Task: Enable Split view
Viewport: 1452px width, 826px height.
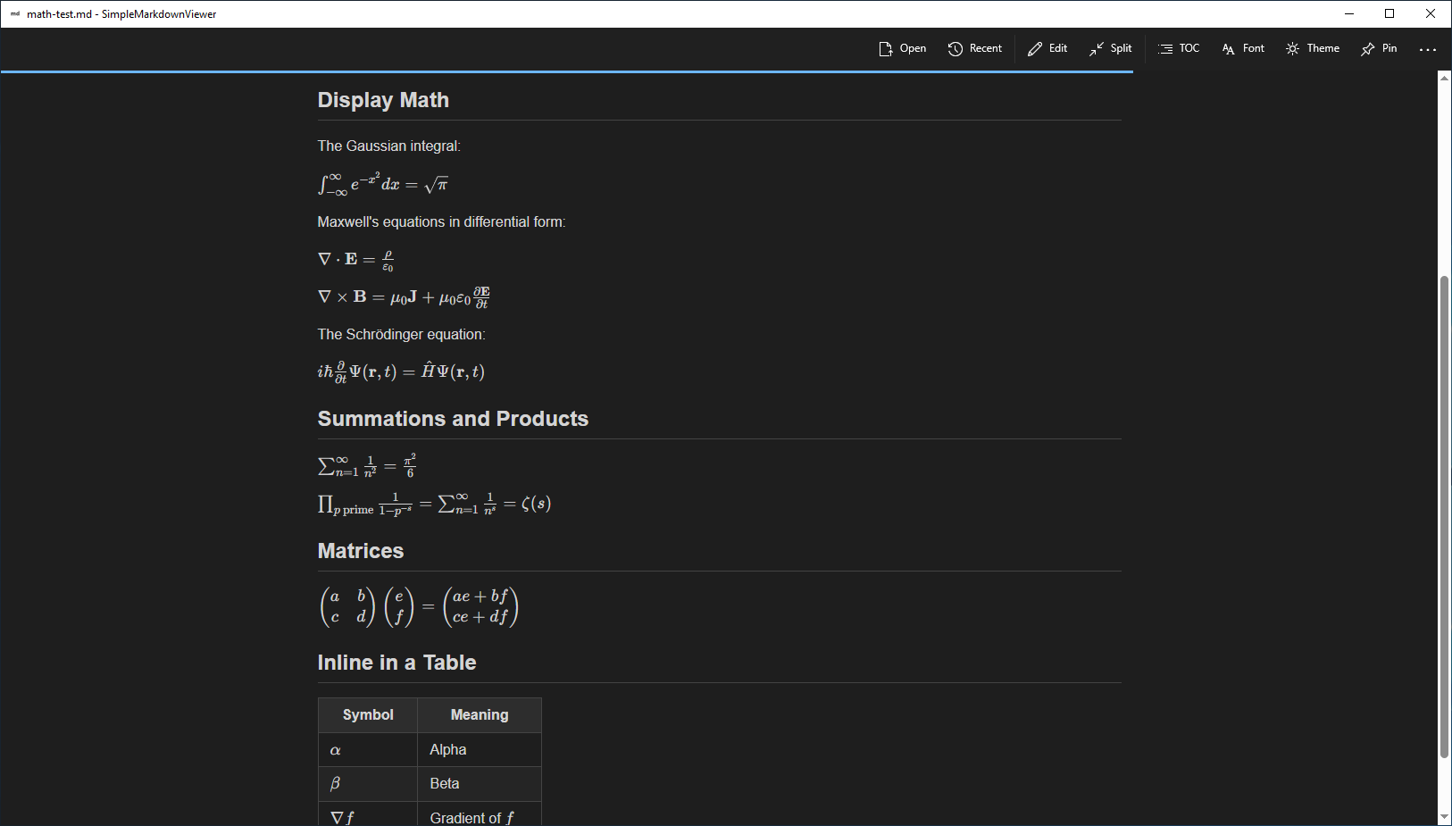Action: click(x=1110, y=49)
